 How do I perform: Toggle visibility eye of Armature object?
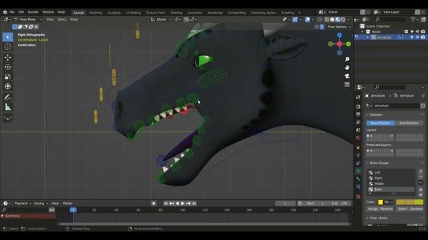point(417,37)
